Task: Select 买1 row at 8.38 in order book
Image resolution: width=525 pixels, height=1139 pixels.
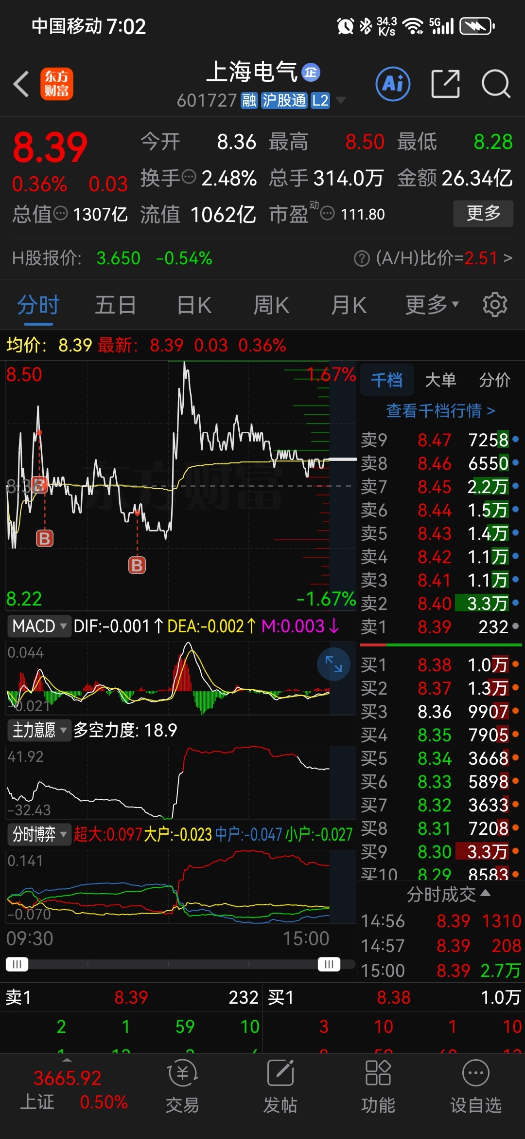Action: click(440, 665)
